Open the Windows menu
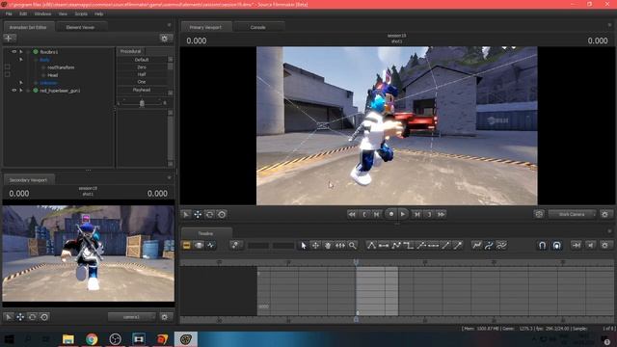The image size is (617, 347). point(42,13)
